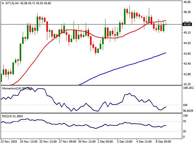The height and width of the screenshot is (145, 194).
Task: Click the 23 Nov 2020 date label
Action: click(9, 141)
